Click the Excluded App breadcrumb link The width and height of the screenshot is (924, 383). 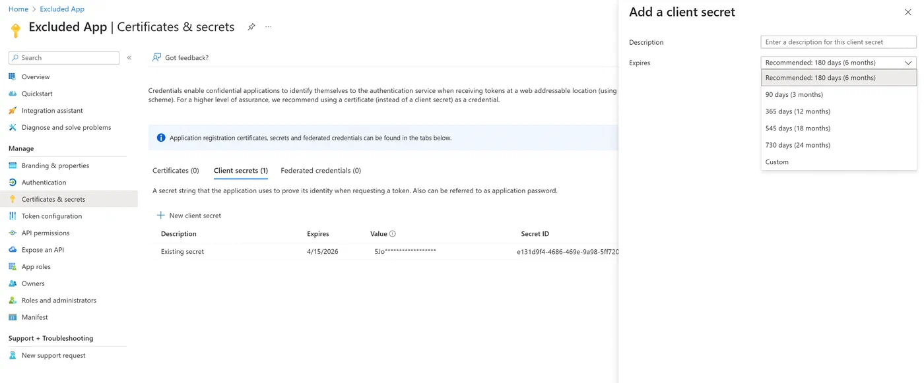click(x=62, y=9)
